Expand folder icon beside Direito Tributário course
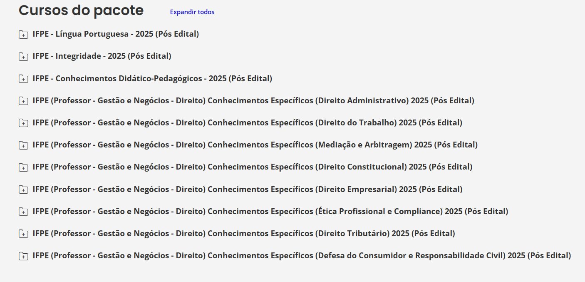Screen dimensions: 585x282 point(23,234)
